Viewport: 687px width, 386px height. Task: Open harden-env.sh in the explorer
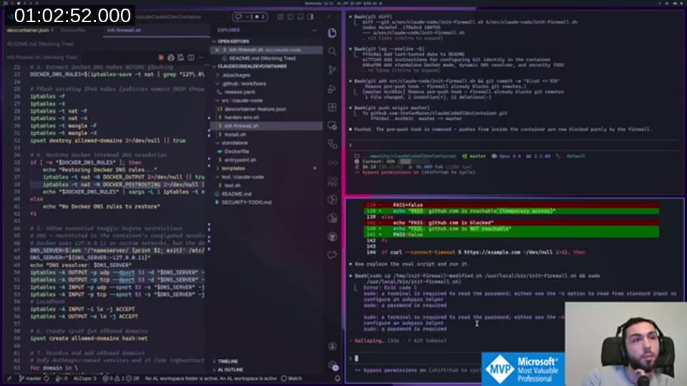point(241,118)
